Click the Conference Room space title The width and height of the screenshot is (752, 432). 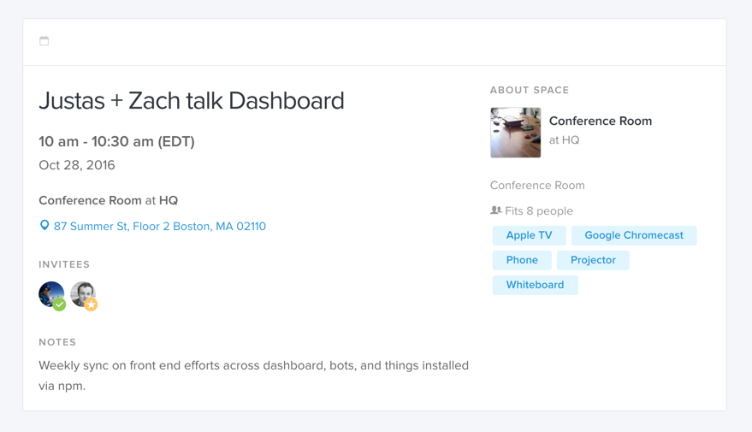[x=601, y=121]
